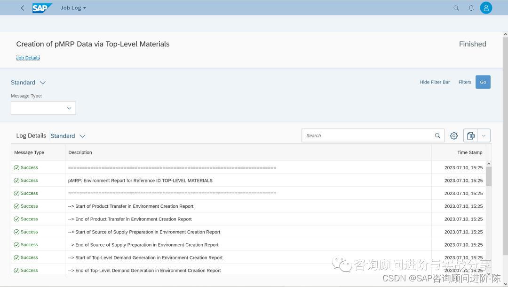
Task: Select '--> Start of Top-Level Demand Generation' description
Action: click(145, 257)
